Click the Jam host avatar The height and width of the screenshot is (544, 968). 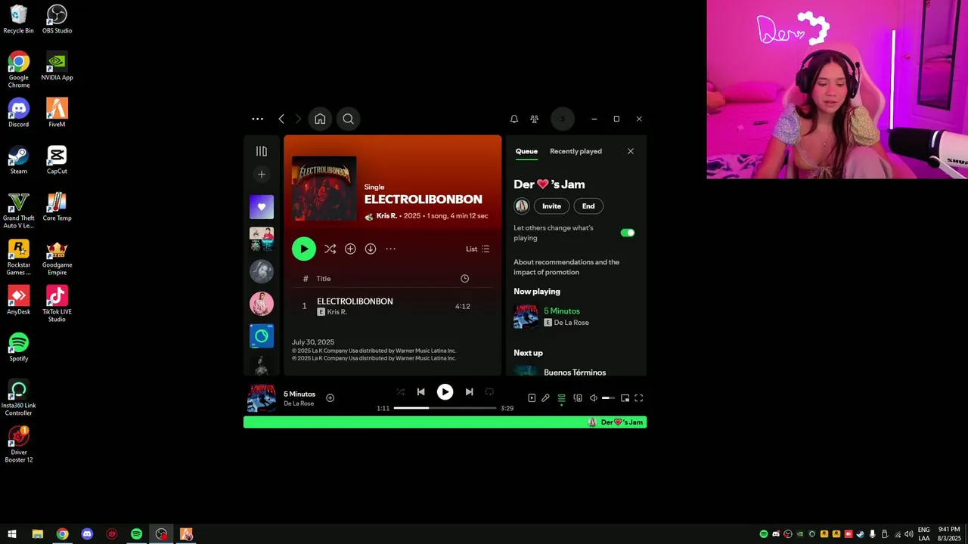coord(522,206)
